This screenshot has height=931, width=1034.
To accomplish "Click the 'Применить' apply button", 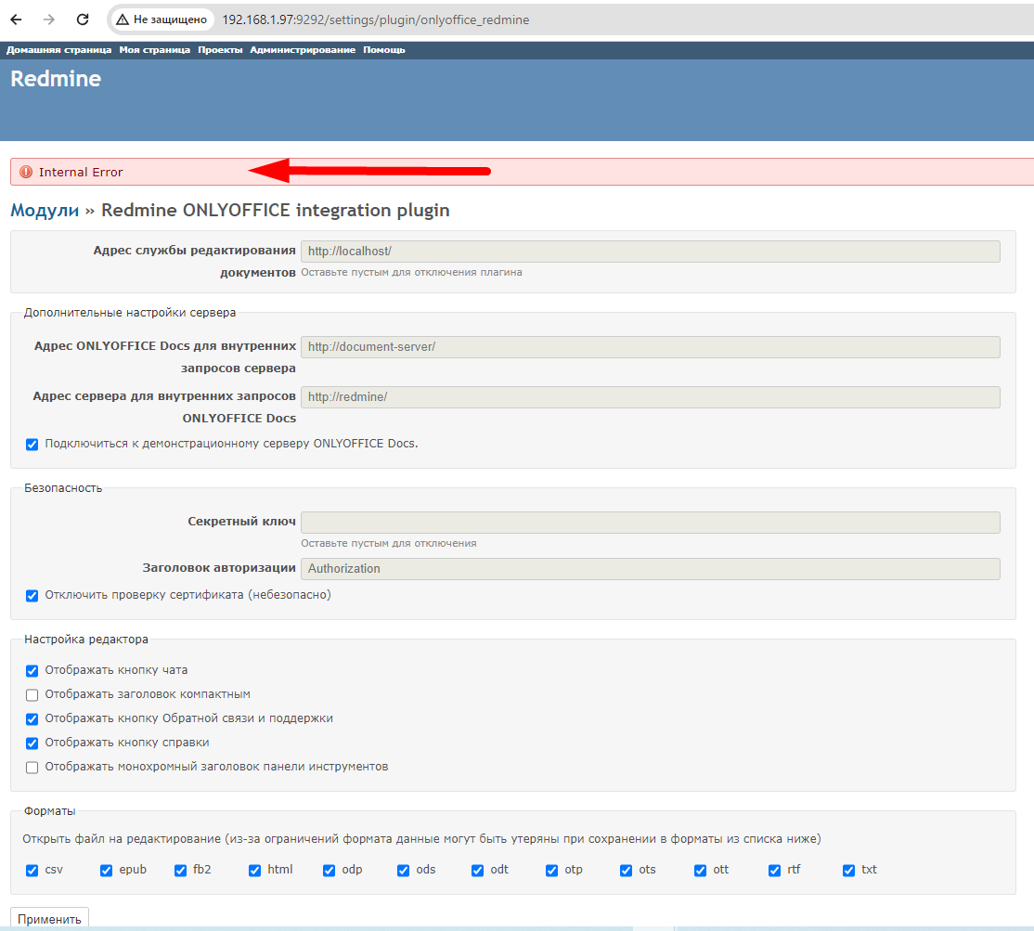I will (49, 919).
